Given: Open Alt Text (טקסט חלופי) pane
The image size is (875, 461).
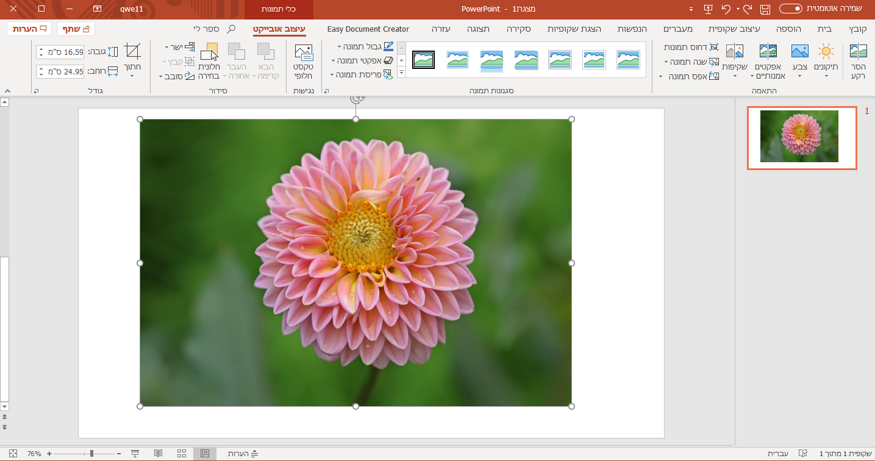Looking at the screenshot, I should (303, 62).
